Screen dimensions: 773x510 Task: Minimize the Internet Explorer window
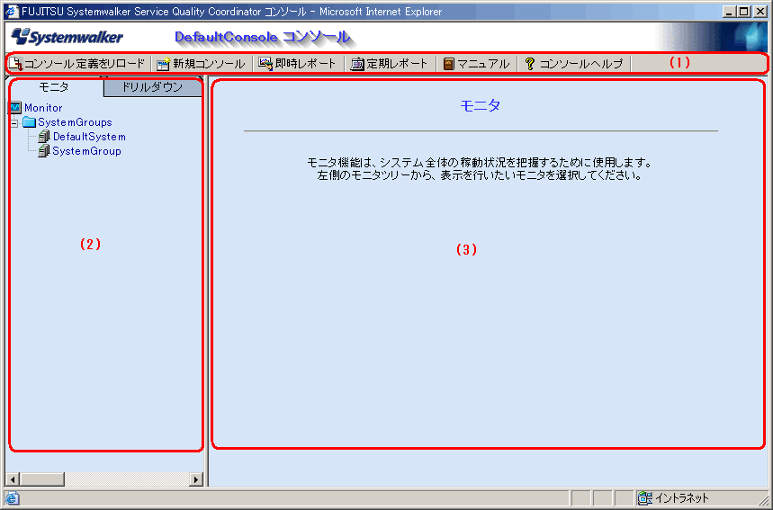[x=729, y=12]
